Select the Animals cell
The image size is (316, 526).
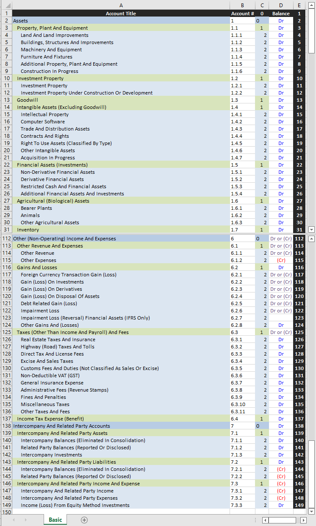coord(121,215)
